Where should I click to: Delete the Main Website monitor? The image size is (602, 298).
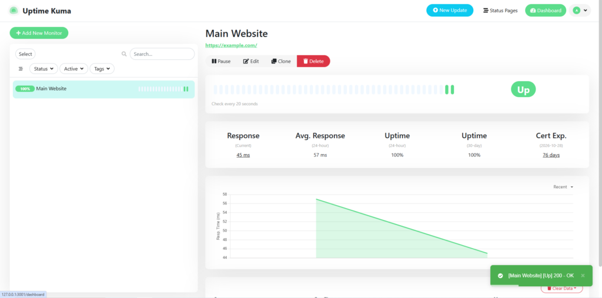[x=313, y=61]
